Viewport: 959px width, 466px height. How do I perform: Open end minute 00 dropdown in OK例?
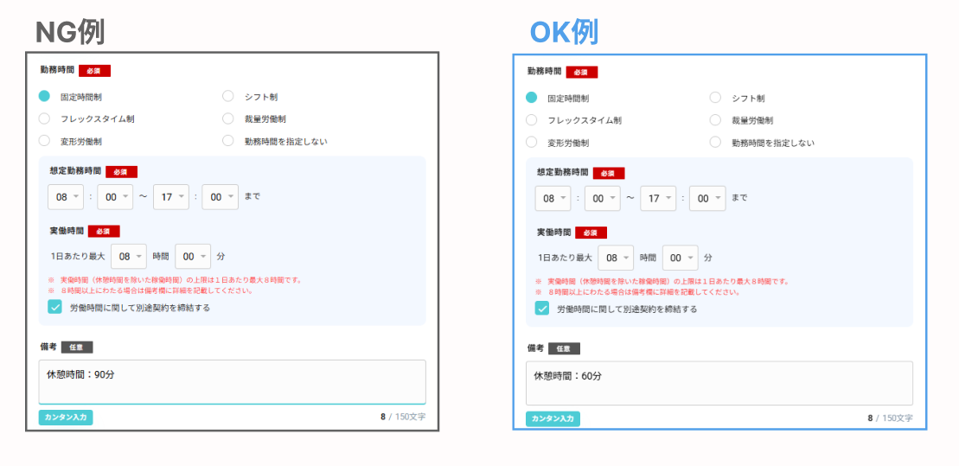[707, 198]
